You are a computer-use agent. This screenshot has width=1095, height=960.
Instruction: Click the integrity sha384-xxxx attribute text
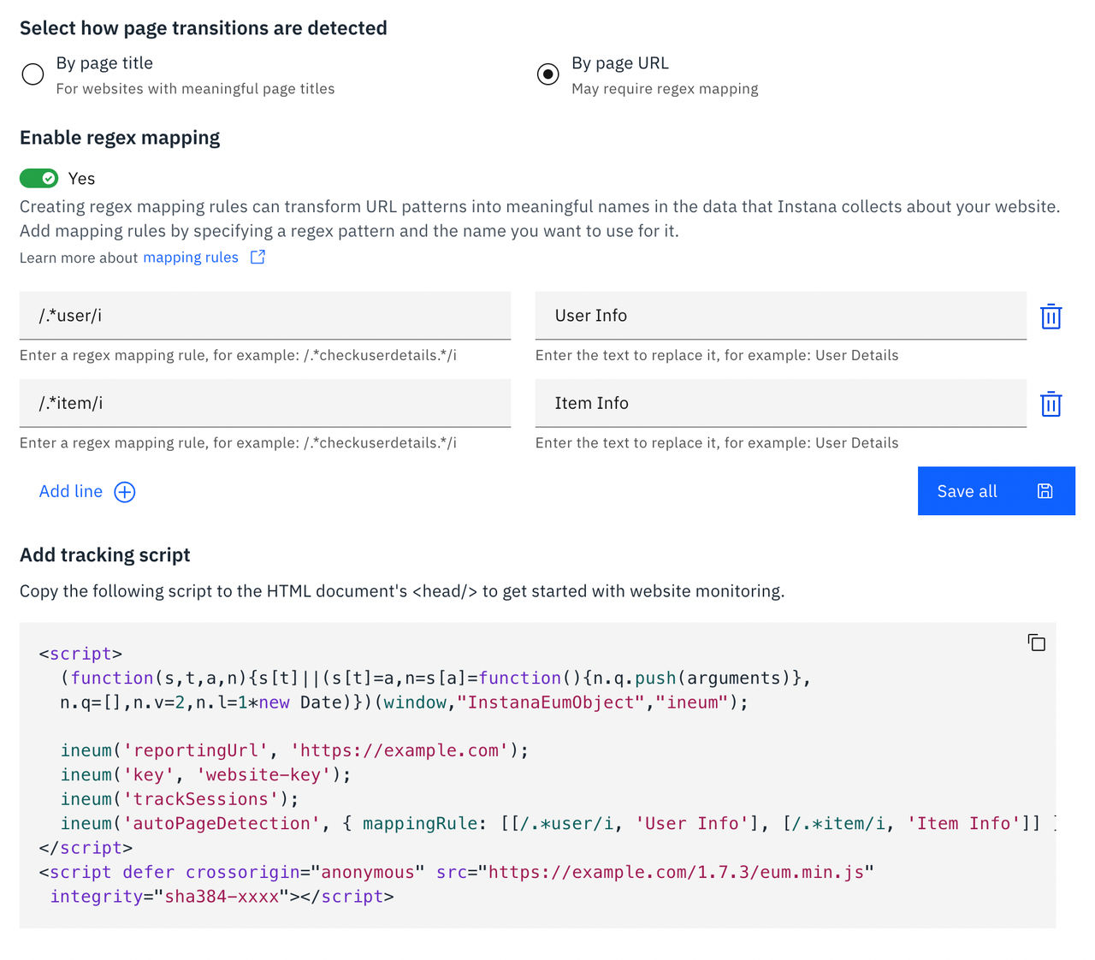[170, 896]
